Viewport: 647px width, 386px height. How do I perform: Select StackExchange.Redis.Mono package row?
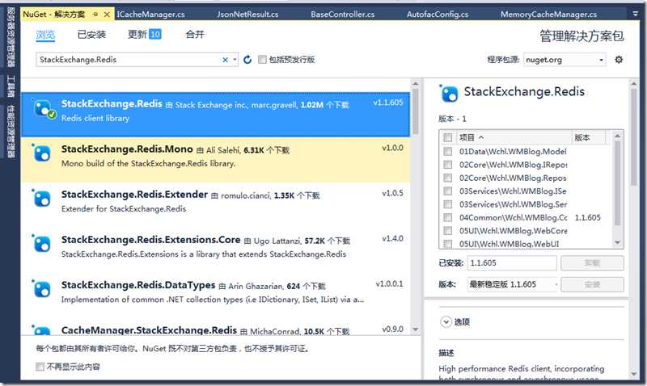coord(215,160)
